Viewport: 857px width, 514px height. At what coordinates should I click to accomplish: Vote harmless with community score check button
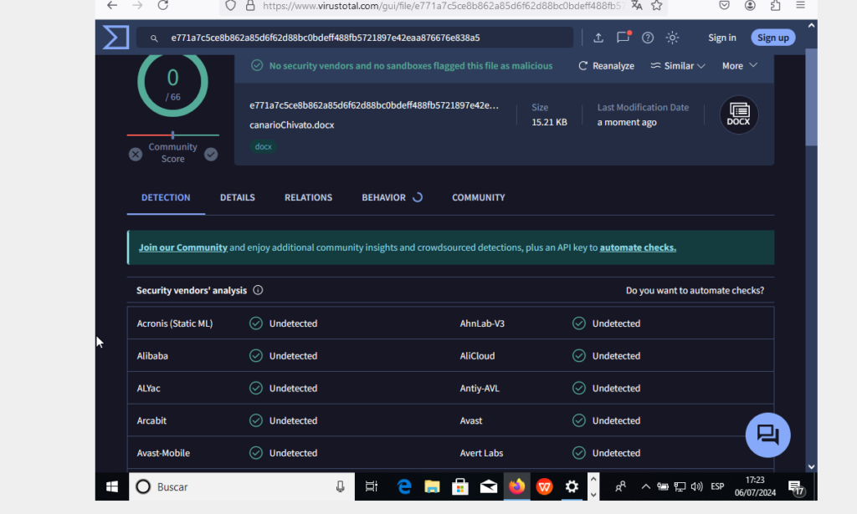[211, 155]
